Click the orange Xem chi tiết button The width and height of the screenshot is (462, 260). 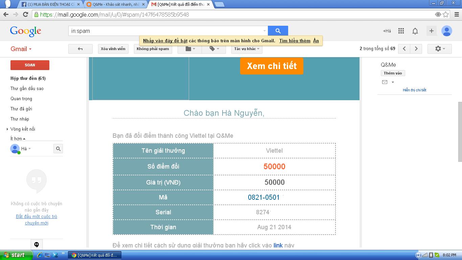pos(272,66)
